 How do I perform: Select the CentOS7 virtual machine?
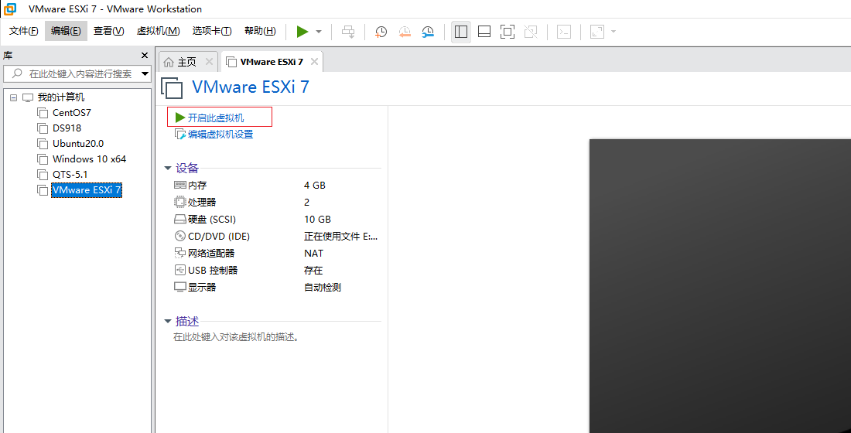pyautogui.click(x=72, y=113)
